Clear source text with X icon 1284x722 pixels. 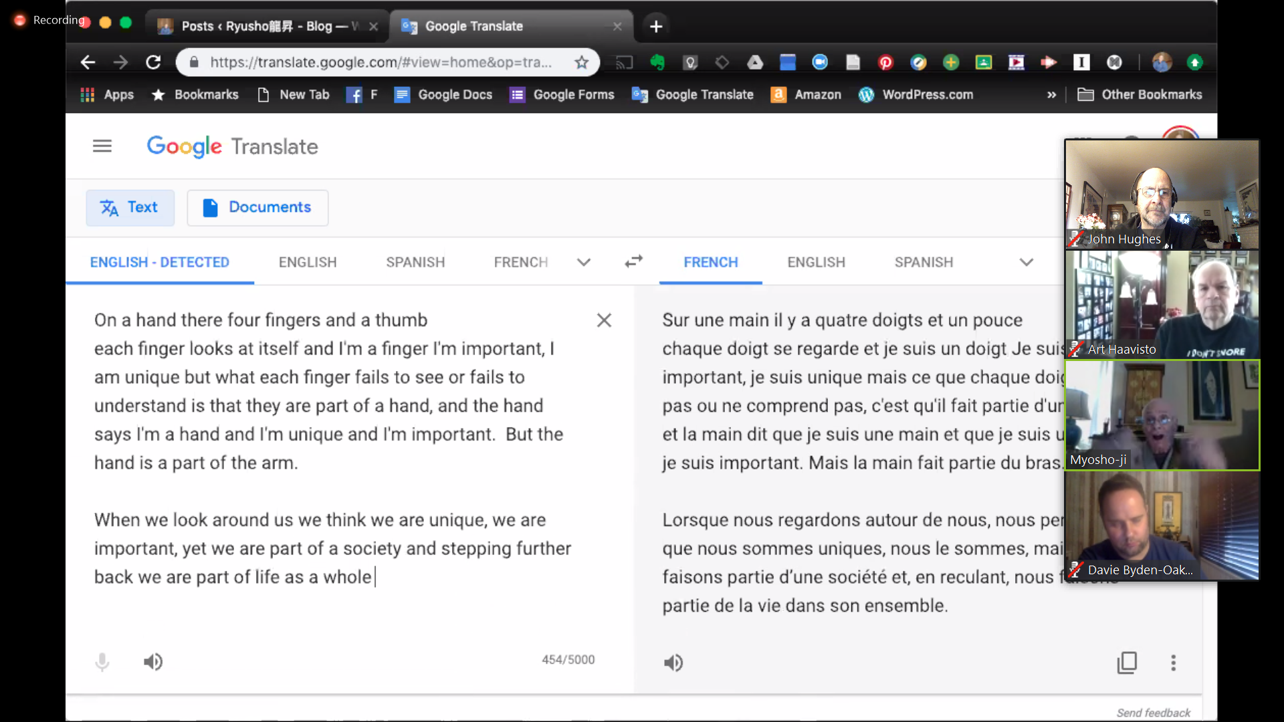coord(604,320)
